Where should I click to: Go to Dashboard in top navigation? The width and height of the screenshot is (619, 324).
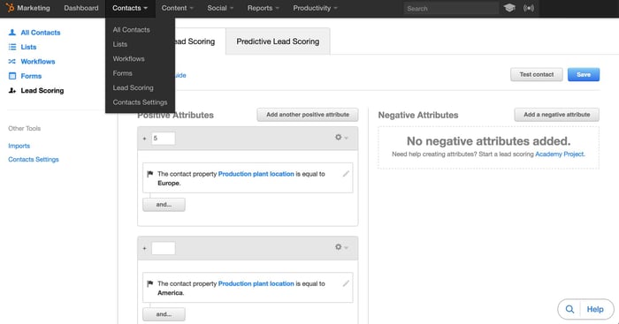coord(81,8)
